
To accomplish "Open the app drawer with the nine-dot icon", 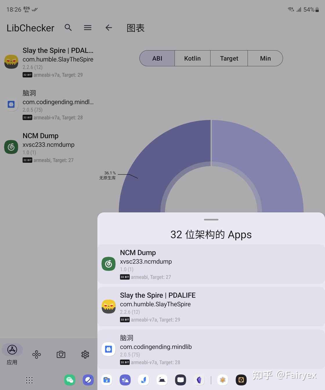I will click(29, 380).
